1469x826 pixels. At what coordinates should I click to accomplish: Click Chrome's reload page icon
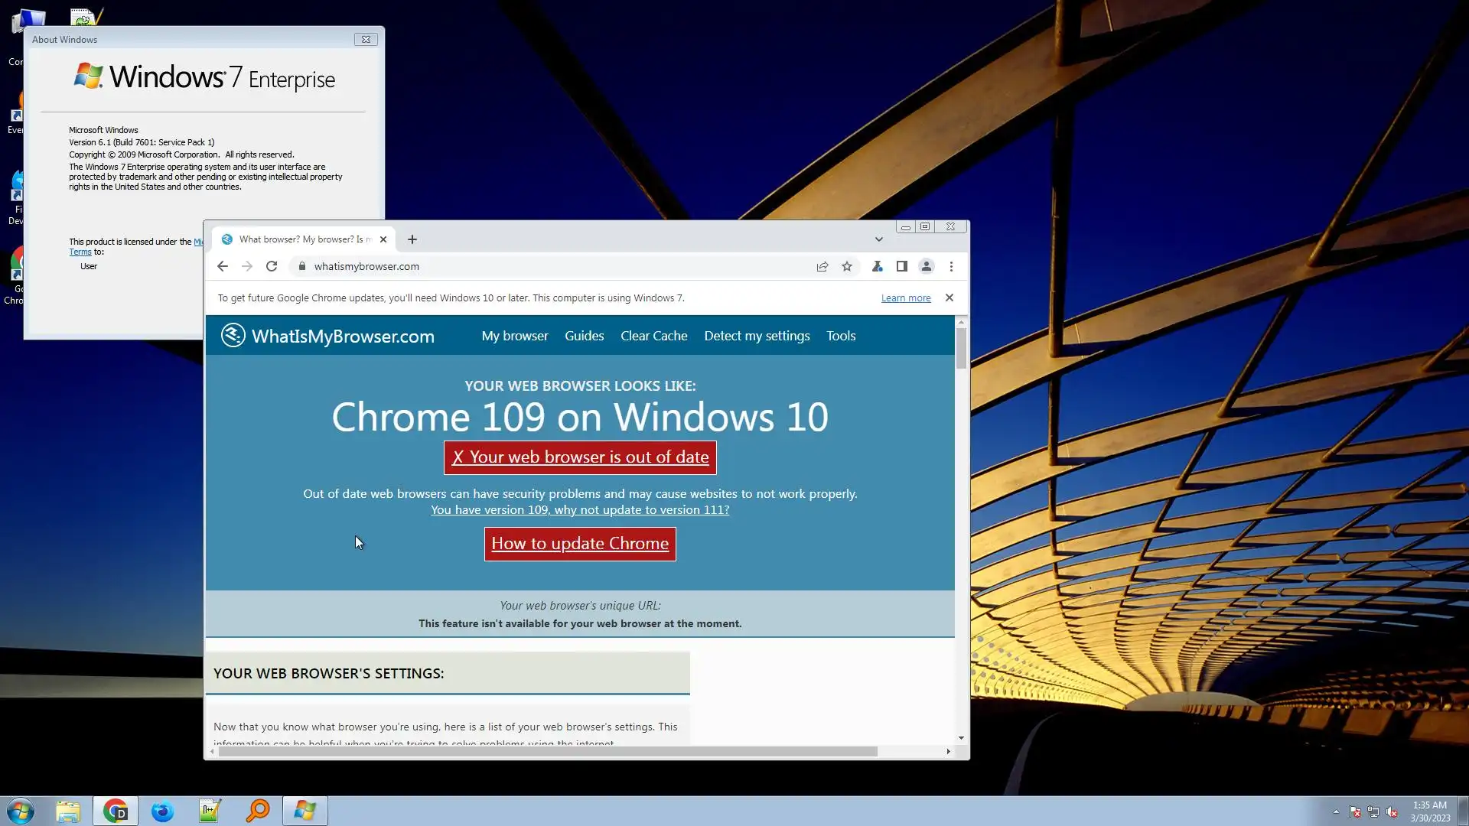[x=271, y=266]
